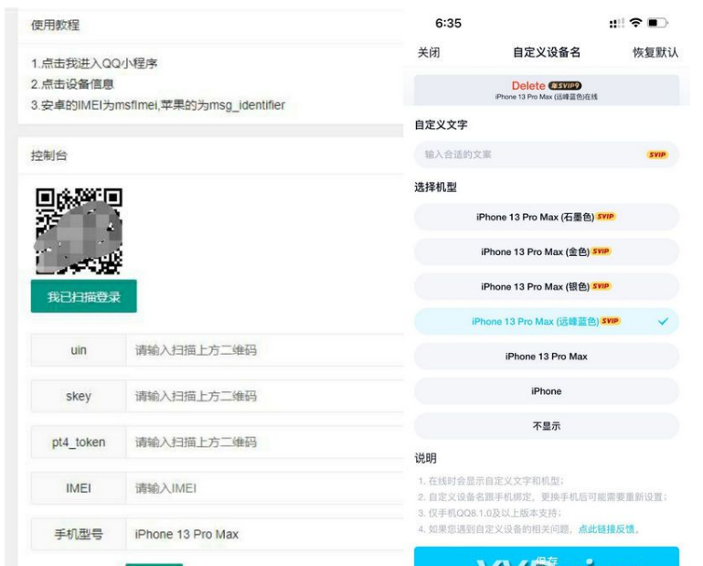Click the IMEI input field
This screenshot has width=703, height=566.
265,488
